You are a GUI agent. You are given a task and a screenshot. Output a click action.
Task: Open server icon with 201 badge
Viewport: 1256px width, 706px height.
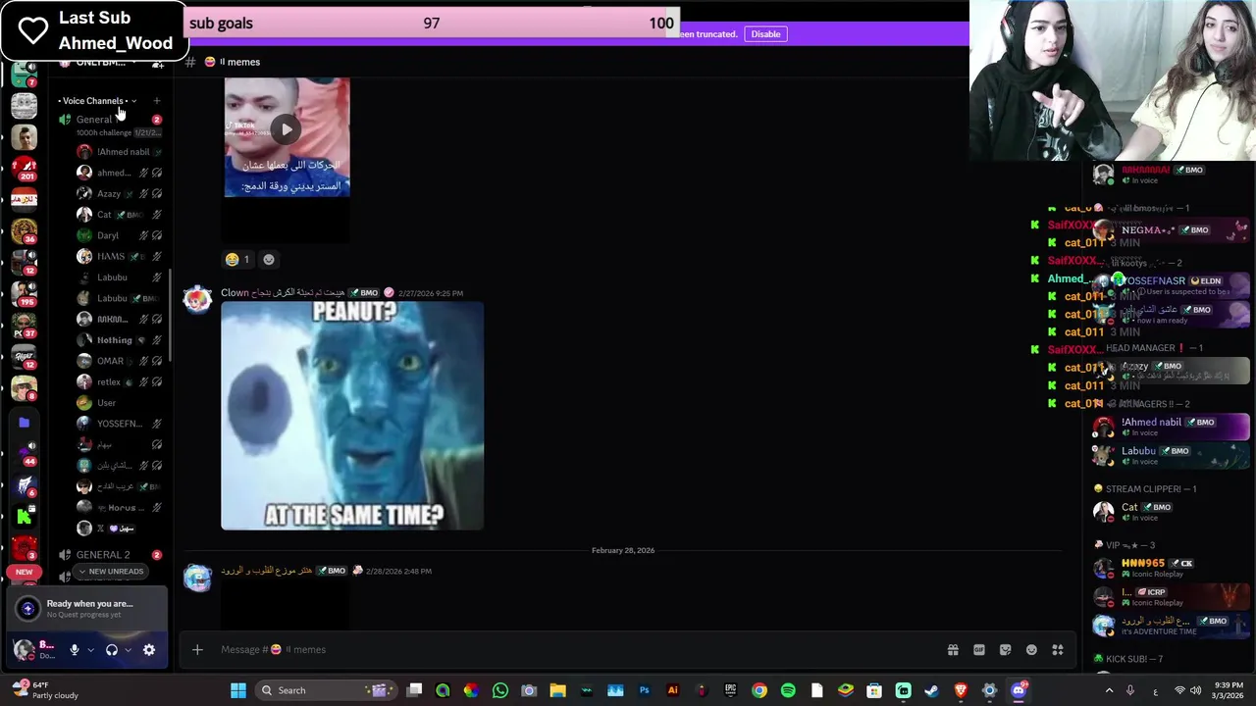24,169
